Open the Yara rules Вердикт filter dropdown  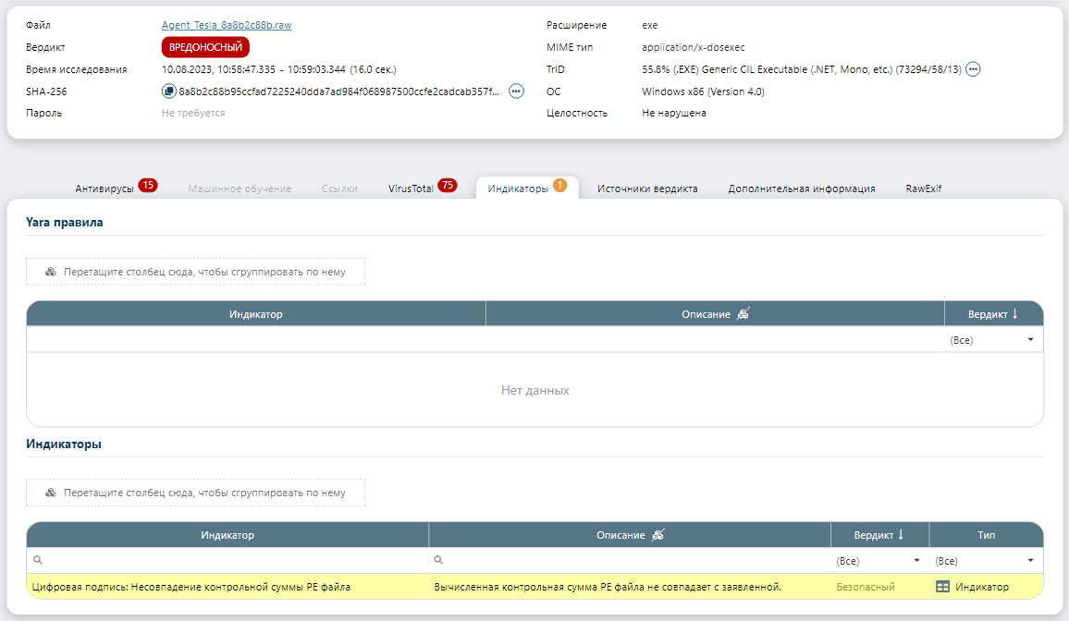(1030, 340)
